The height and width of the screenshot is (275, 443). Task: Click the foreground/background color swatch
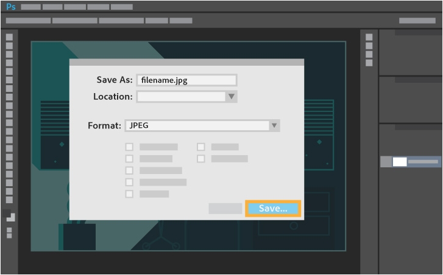point(9,215)
